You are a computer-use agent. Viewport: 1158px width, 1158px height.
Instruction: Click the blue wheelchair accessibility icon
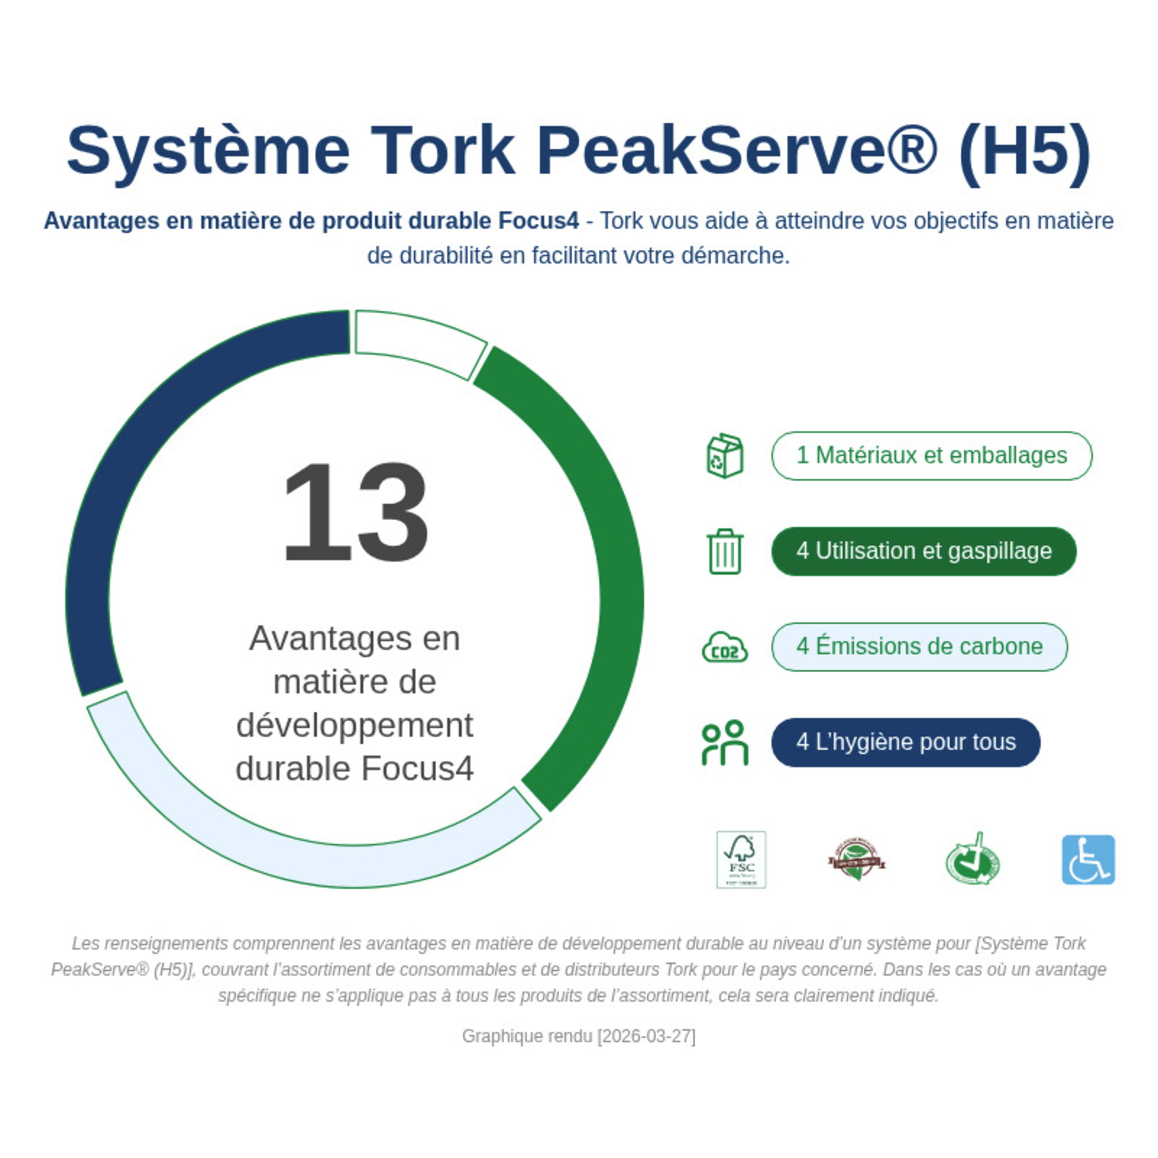tap(1088, 859)
